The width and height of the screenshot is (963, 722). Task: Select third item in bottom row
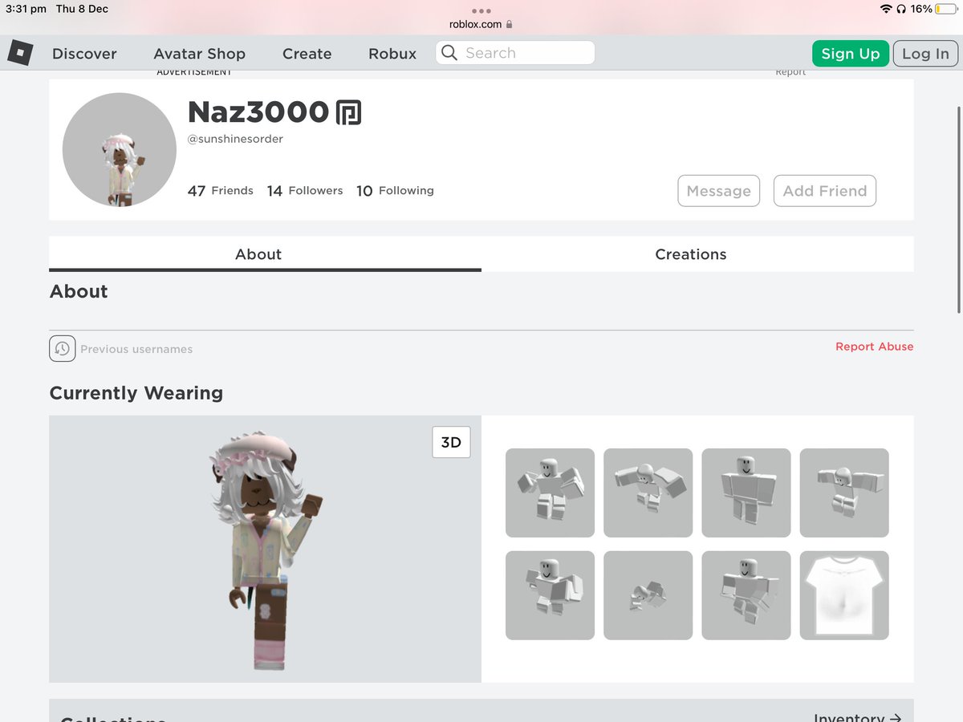(x=746, y=595)
